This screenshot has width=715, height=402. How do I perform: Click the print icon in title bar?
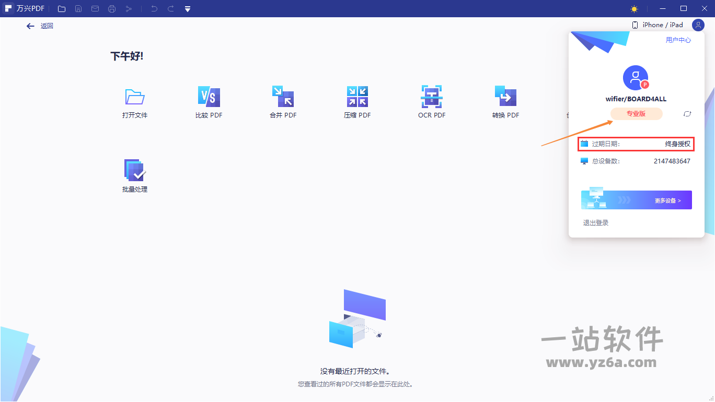point(111,8)
